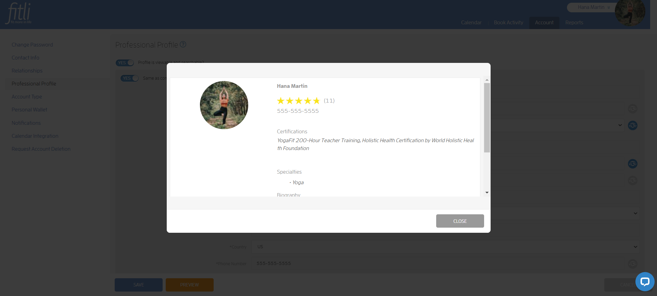Image resolution: width=657 pixels, height=296 pixels.
Task: Click the review count (11)
Action: pos(329,100)
